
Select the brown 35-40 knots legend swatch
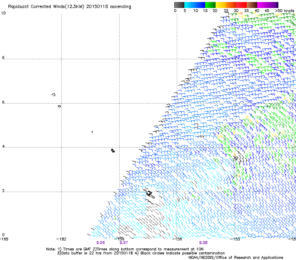252,5
